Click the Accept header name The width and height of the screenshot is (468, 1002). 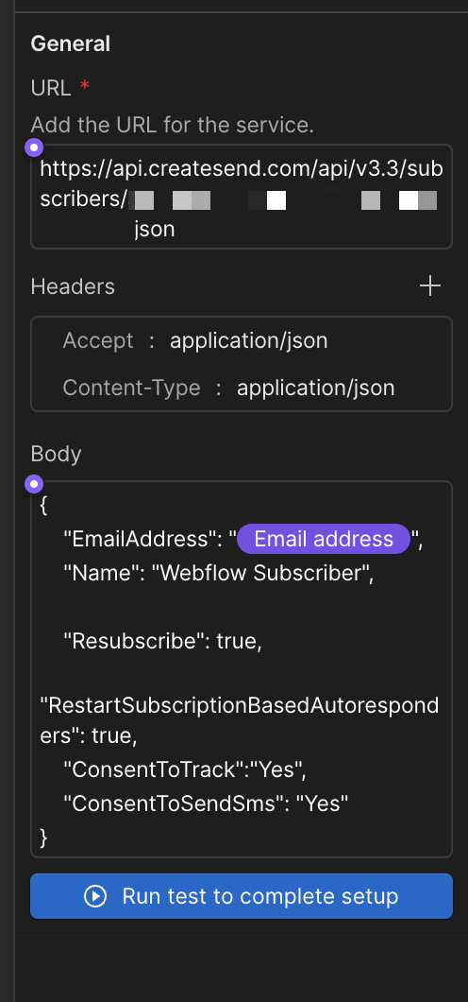(x=98, y=340)
